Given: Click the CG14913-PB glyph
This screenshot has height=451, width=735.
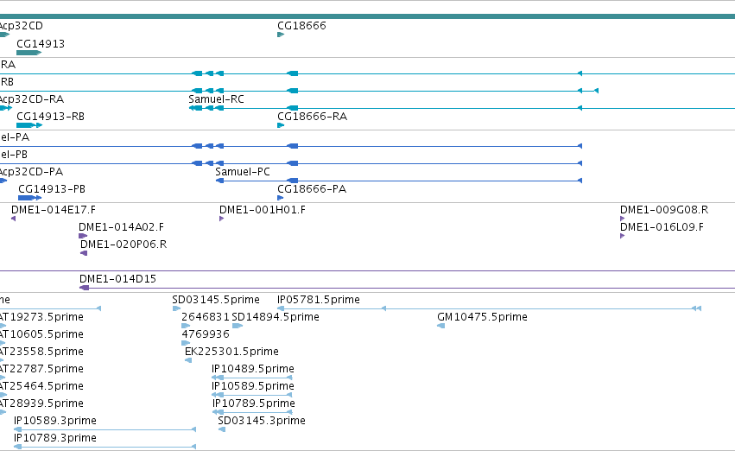Looking at the screenshot, I should point(29,198).
